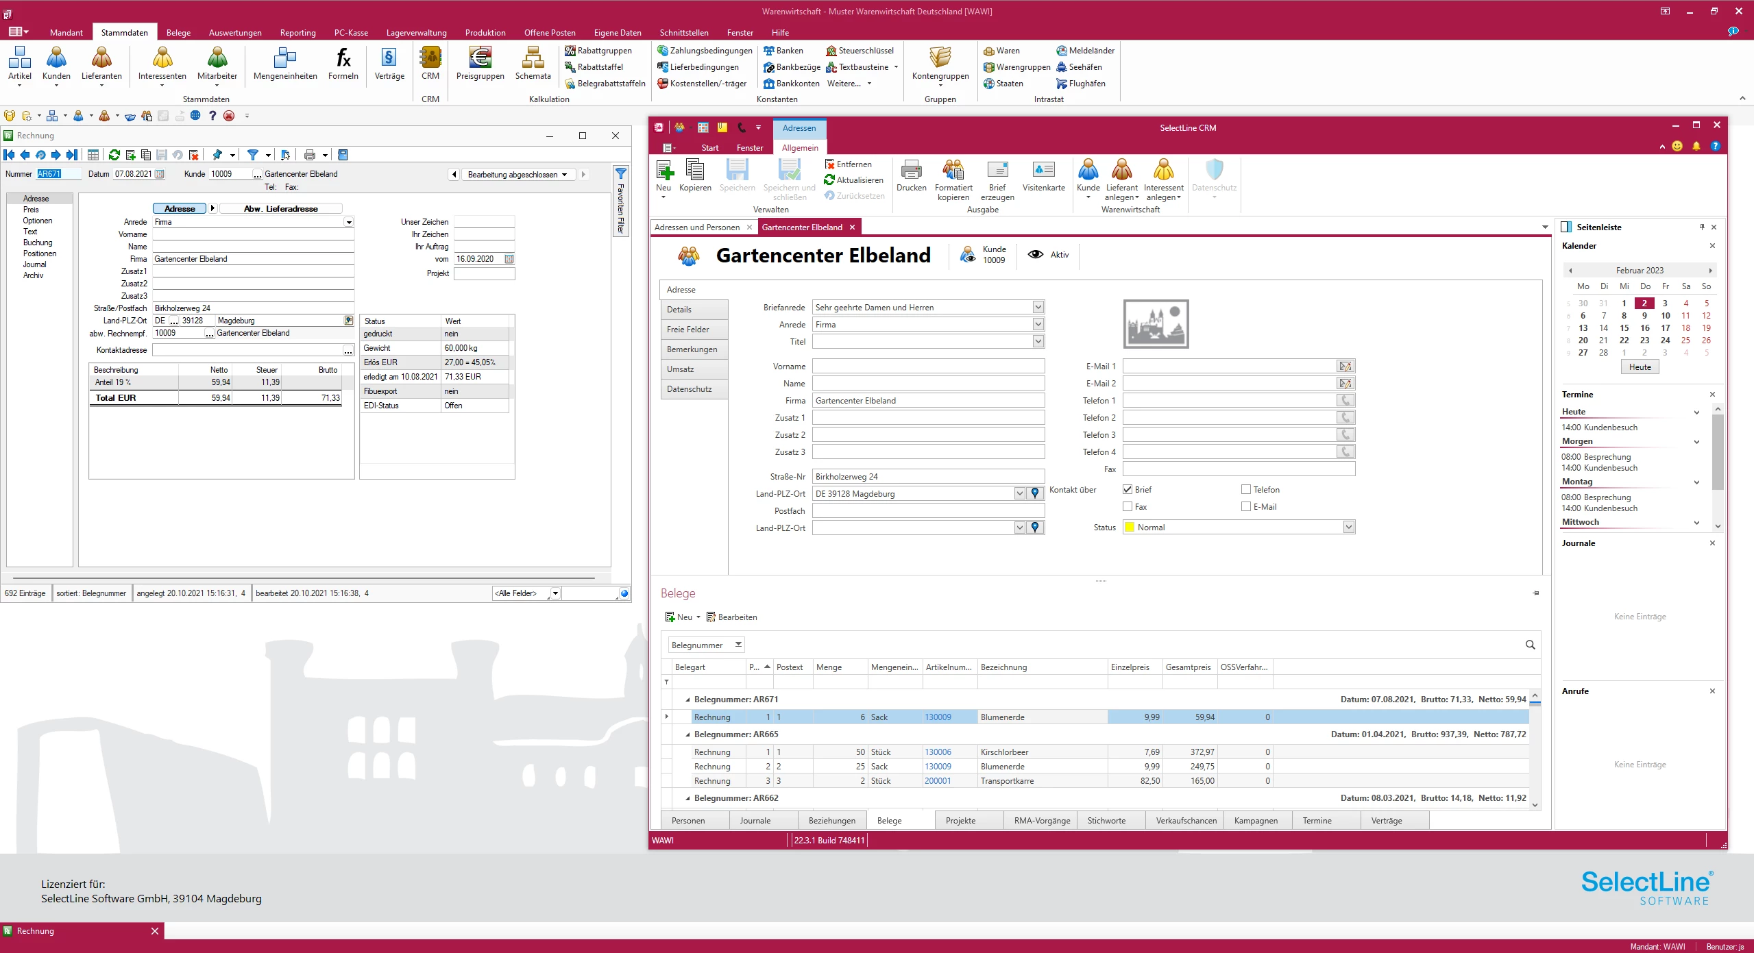Open the Lagerverwaltung menu
This screenshot has height=953, width=1754.
(416, 32)
